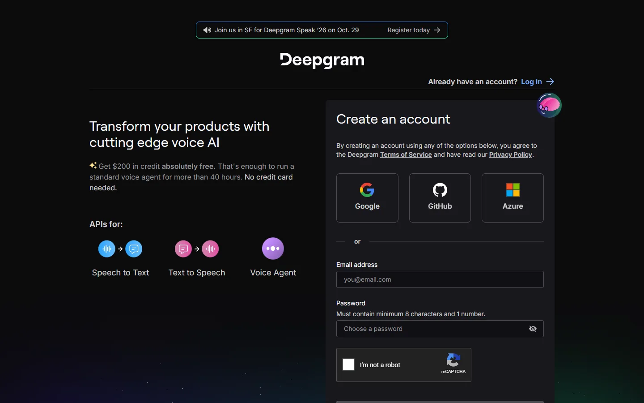Click the Text to Speech label

pos(197,273)
